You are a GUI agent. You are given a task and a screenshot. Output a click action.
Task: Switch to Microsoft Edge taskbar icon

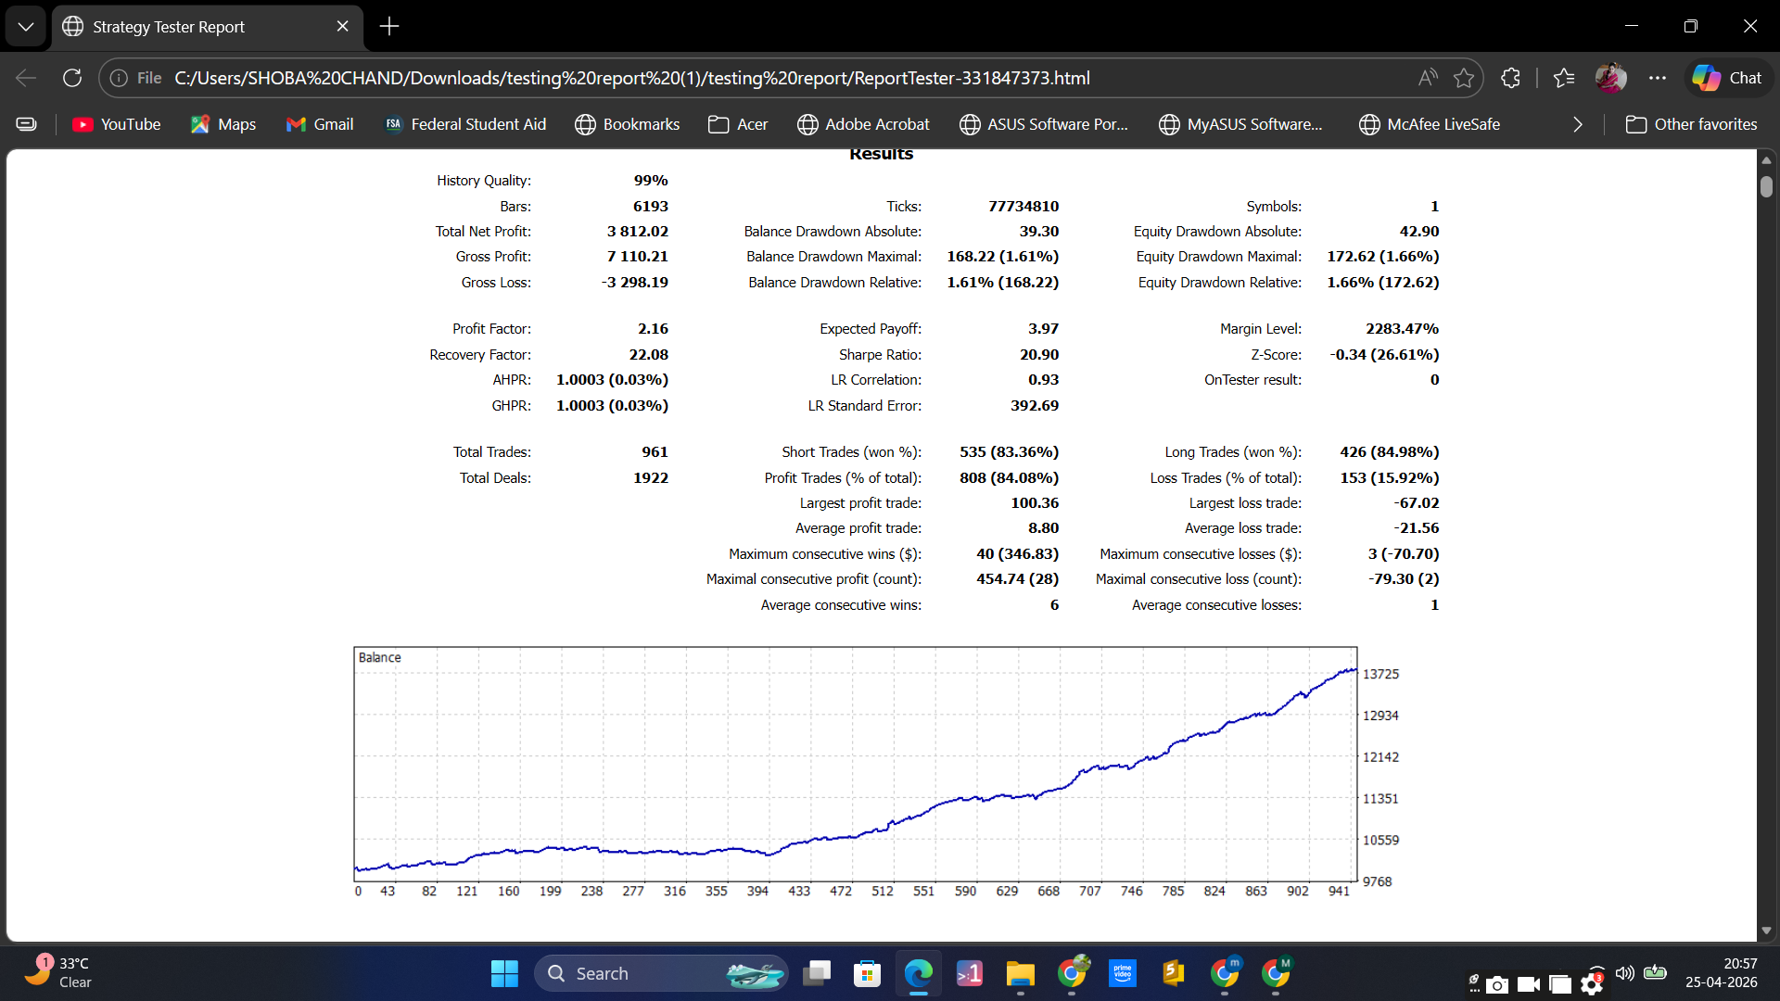pos(918,973)
